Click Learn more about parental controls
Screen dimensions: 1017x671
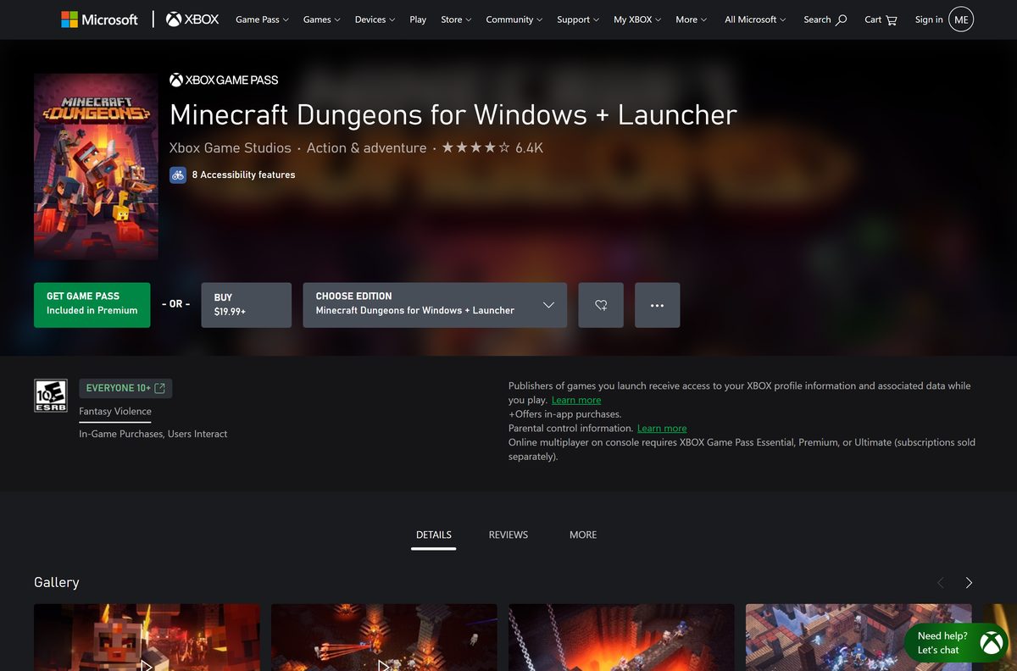click(662, 428)
